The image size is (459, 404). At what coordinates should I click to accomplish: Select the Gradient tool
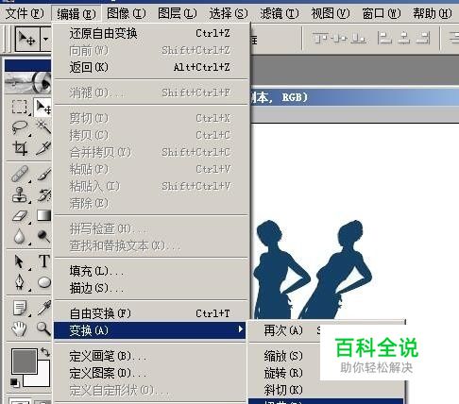pyautogui.click(x=43, y=215)
